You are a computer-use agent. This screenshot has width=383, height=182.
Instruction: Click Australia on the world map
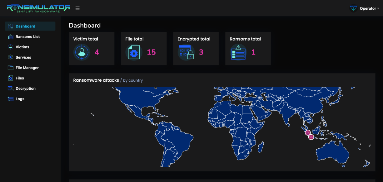pos(333,154)
